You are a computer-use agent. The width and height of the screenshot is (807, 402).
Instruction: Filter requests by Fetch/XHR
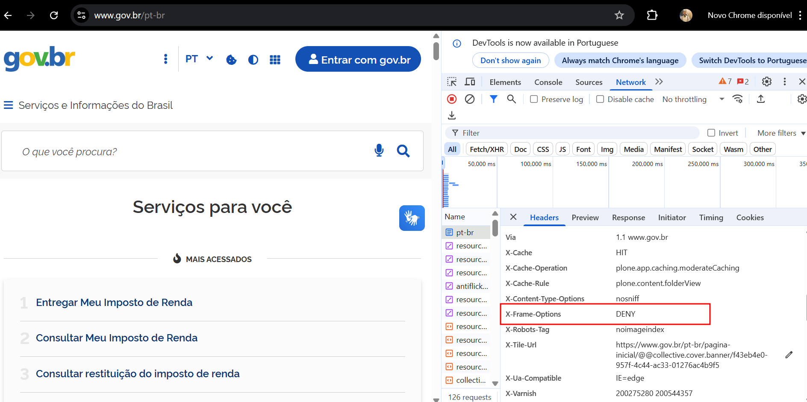(487, 149)
